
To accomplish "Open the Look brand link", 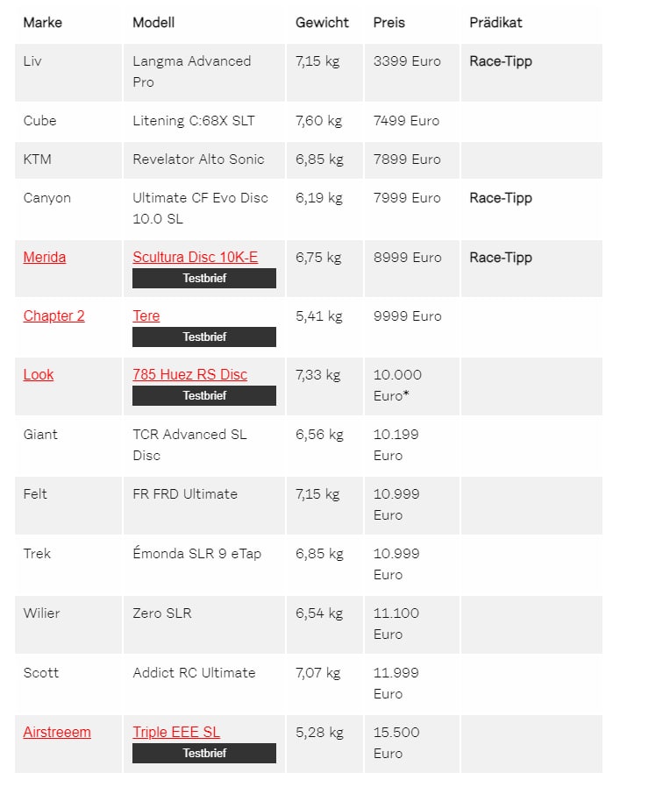I will point(39,375).
